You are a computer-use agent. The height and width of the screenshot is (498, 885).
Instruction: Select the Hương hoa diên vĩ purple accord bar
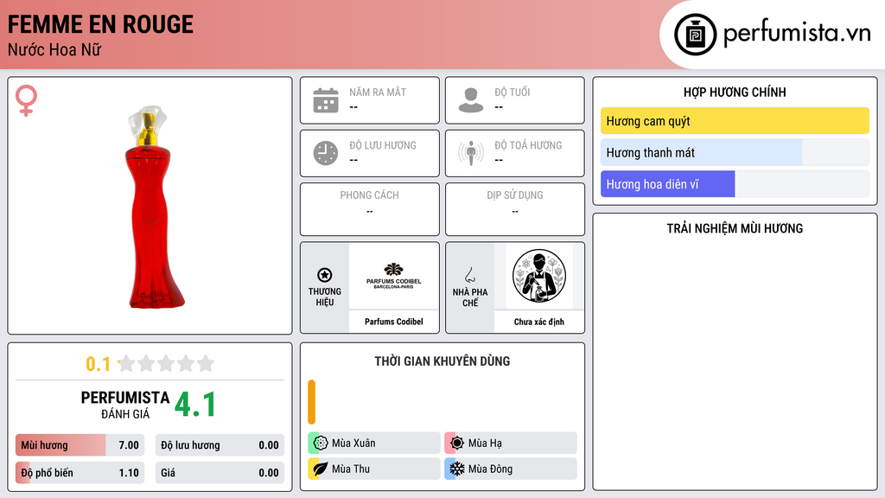coord(735,184)
